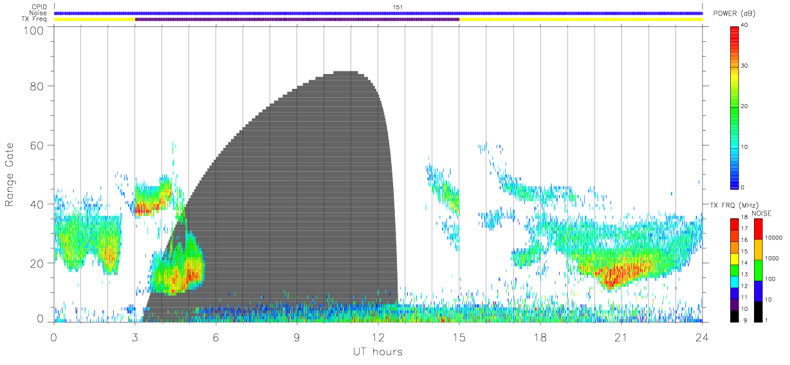Viewport: 790px width, 365px height.
Task: Select the 'CPID' label at top left
Action: click(39, 7)
